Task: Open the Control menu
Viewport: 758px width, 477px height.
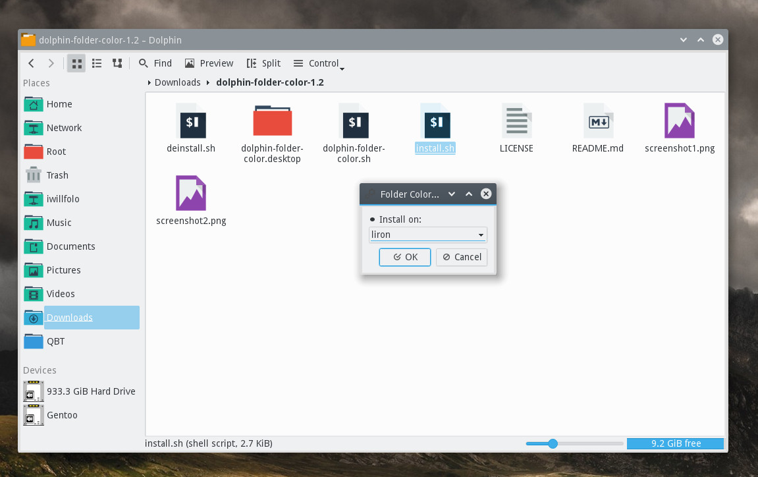Action: tap(319, 63)
